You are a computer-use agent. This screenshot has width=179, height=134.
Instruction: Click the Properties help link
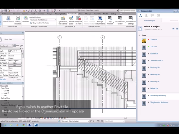pyautogui.click(x=3, y=79)
